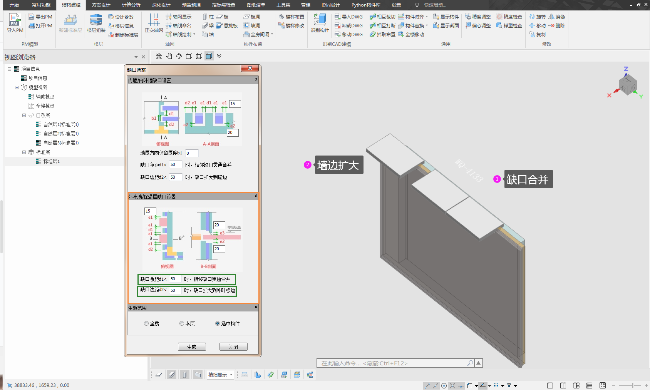Click the 墙厚方向保留厚度b1 input field
This screenshot has height=390, width=650.
pyautogui.click(x=191, y=153)
